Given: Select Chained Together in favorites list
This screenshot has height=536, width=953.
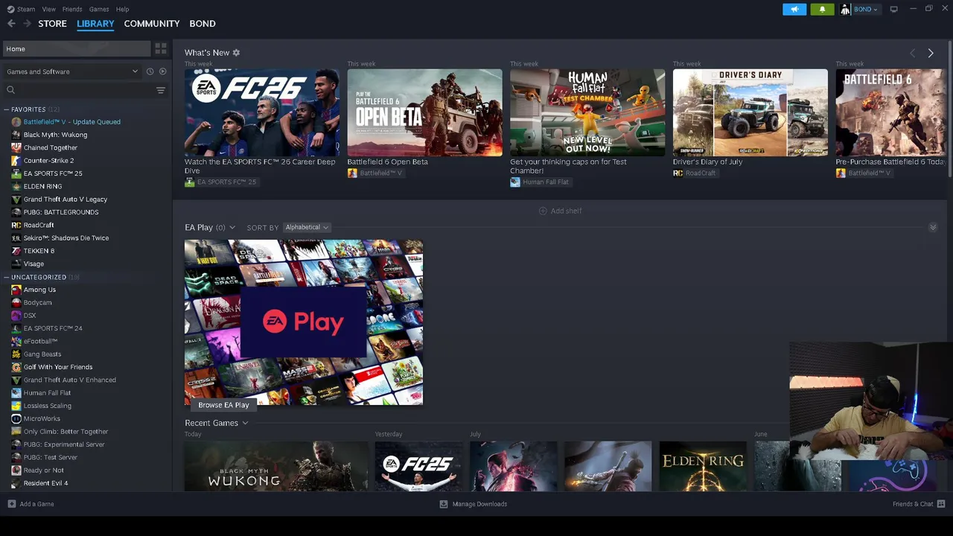Looking at the screenshot, I should [51, 147].
